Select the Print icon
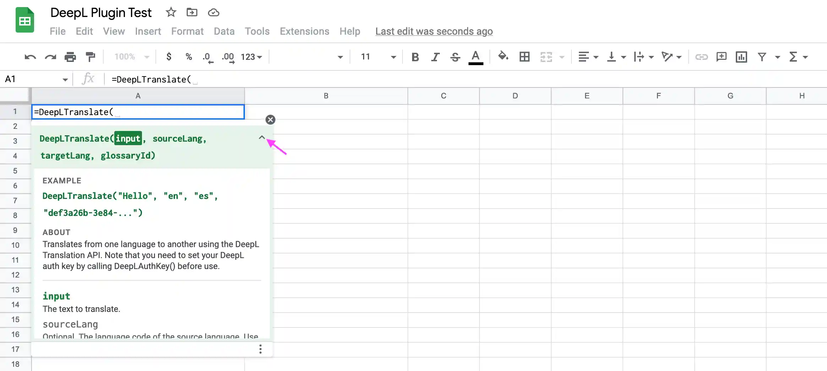This screenshot has height=371, width=827. [x=71, y=57]
